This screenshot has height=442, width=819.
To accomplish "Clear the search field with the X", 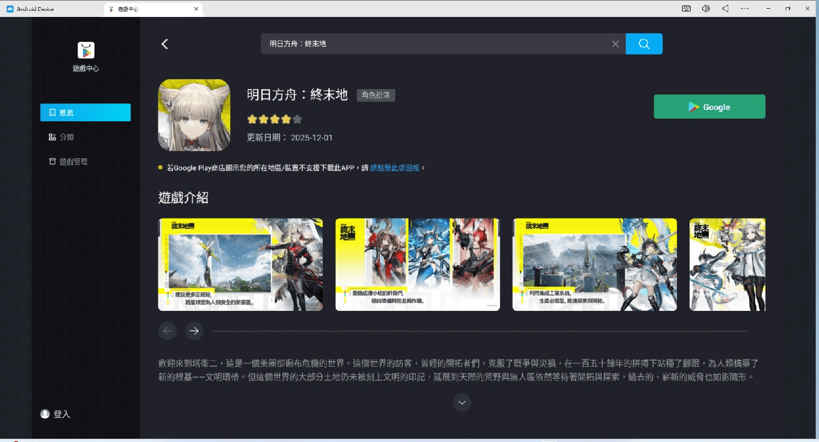I will (x=615, y=44).
